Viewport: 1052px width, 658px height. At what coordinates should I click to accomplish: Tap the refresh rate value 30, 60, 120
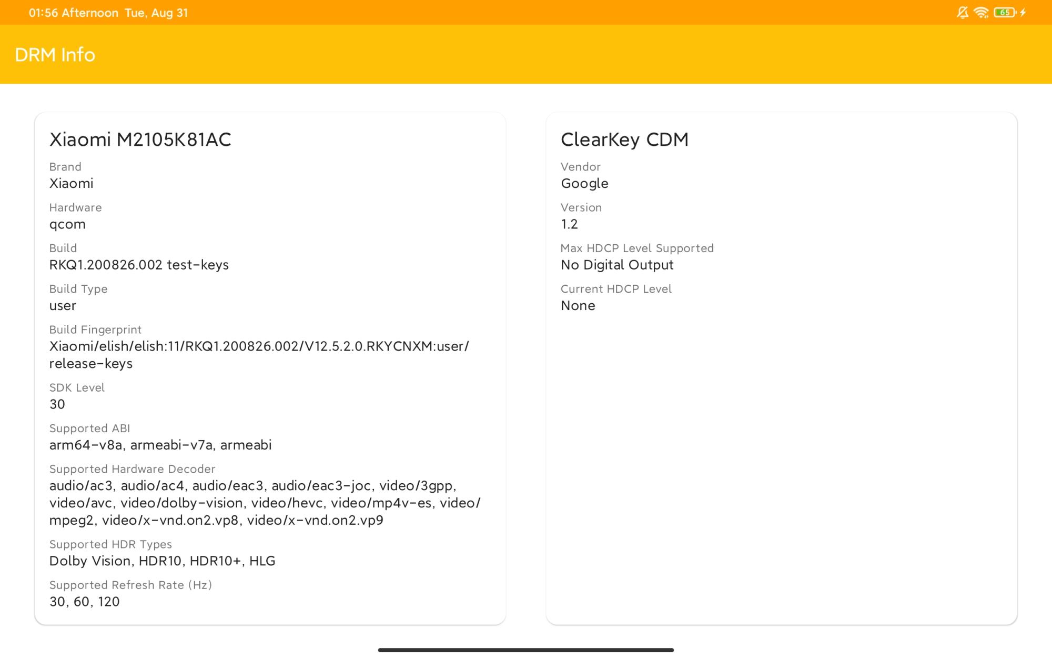[85, 602]
